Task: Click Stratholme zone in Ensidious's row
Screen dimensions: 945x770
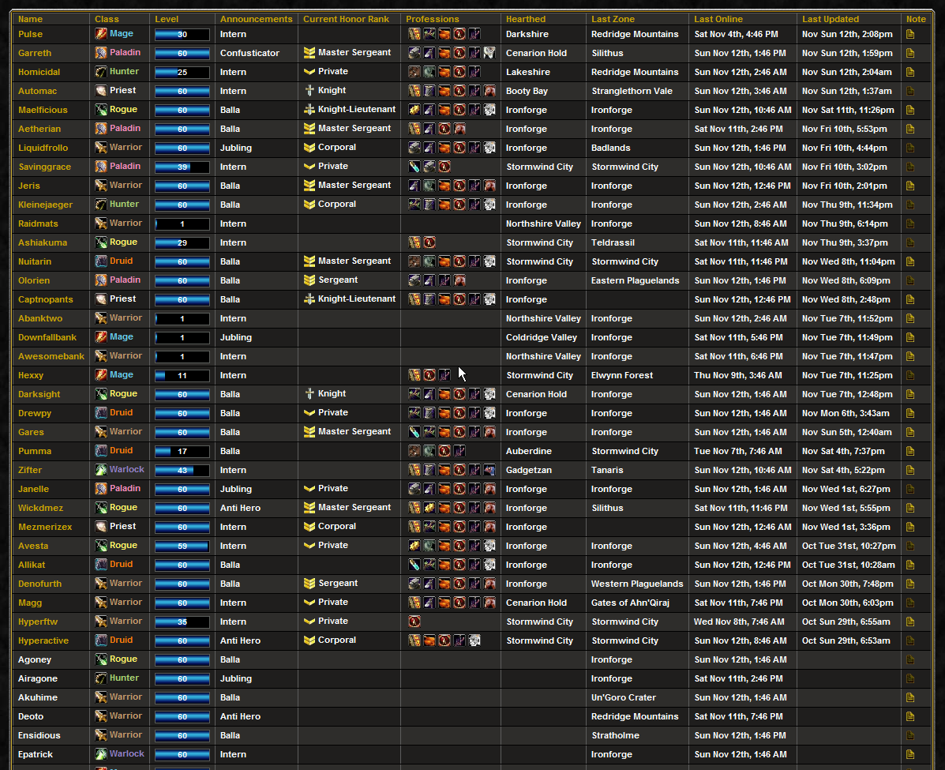Action: click(x=615, y=735)
